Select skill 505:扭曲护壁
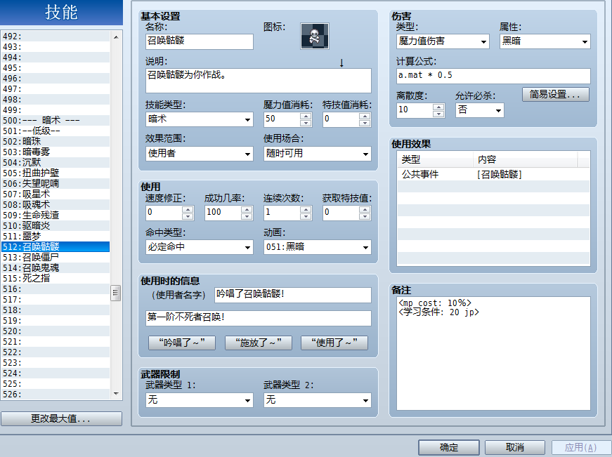This screenshot has width=612, height=457. click(x=56, y=173)
